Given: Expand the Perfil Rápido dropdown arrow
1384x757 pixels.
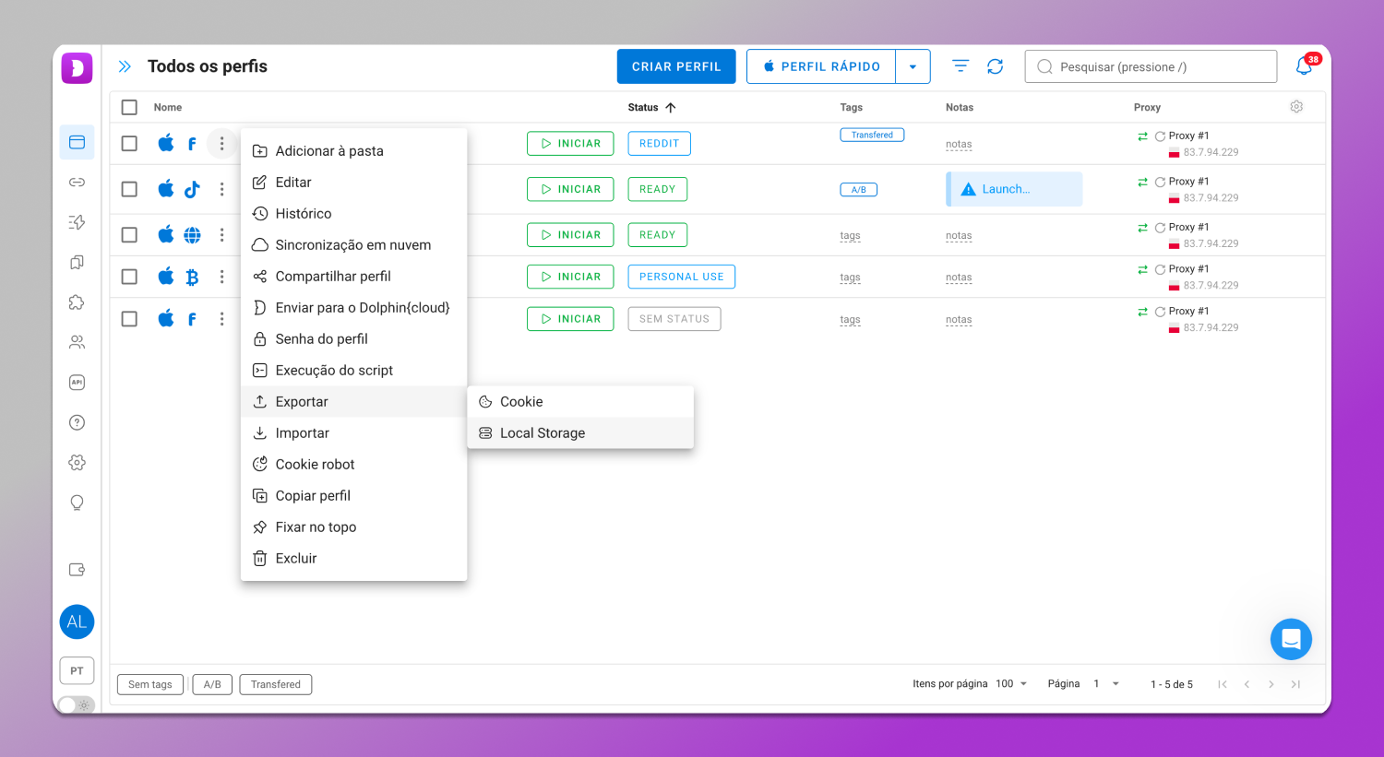Looking at the screenshot, I should [913, 65].
